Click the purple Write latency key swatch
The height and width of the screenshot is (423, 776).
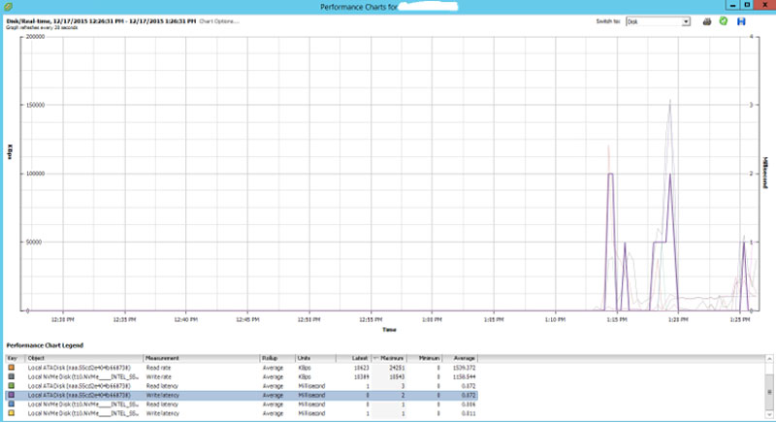tap(12, 396)
